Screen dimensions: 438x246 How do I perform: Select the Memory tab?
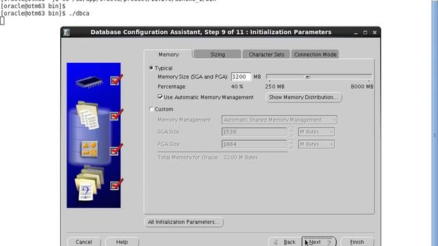click(168, 55)
